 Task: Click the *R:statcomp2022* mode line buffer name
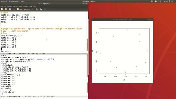13,97
